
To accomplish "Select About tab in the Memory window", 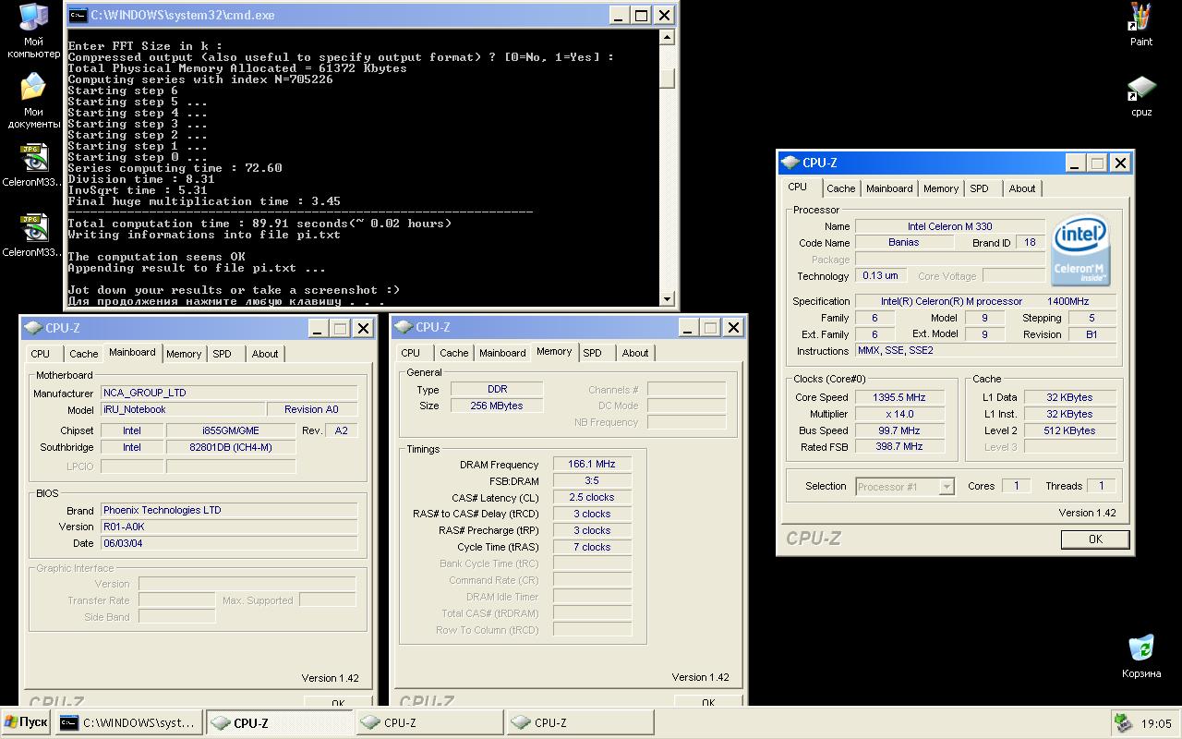I will (635, 353).
